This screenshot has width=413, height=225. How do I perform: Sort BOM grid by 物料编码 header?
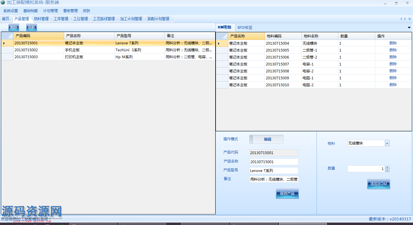(283, 36)
